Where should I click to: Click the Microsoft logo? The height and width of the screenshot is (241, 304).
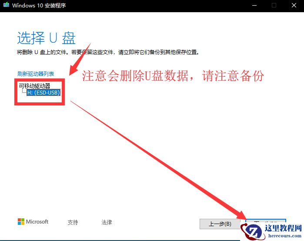coord(33,221)
